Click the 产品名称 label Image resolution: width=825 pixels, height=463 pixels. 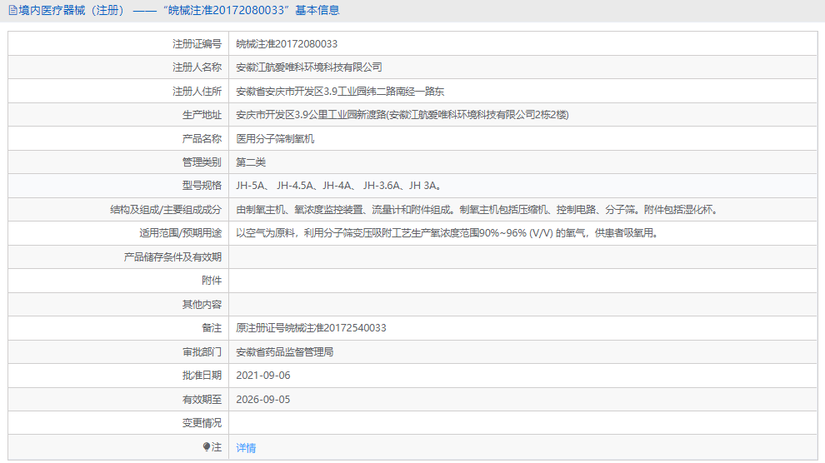point(202,139)
